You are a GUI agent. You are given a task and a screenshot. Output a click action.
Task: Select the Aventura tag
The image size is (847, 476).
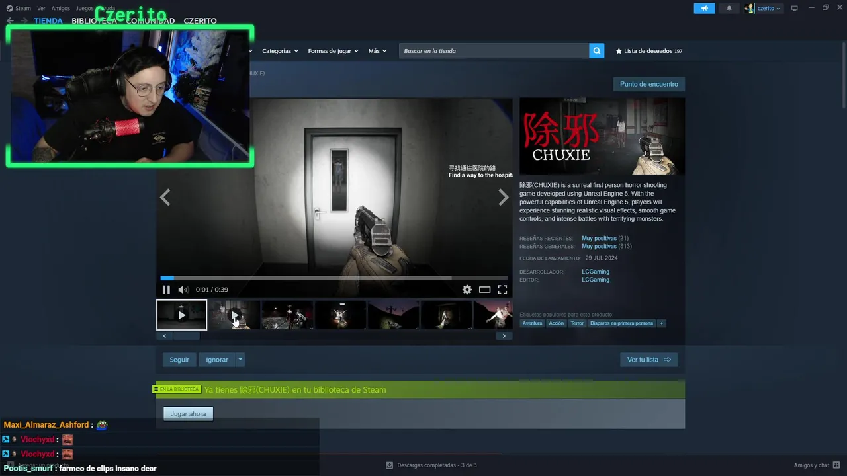tap(532, 323)
